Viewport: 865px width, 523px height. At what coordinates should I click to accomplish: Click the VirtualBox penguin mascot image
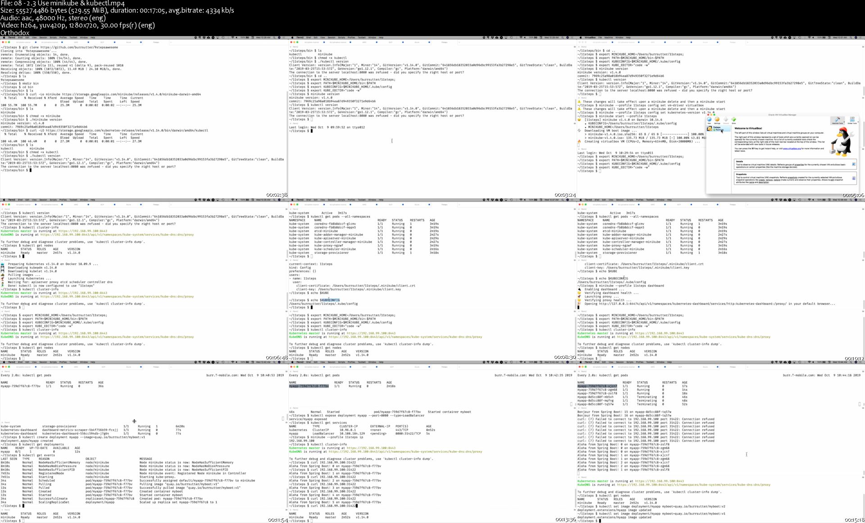842,141
